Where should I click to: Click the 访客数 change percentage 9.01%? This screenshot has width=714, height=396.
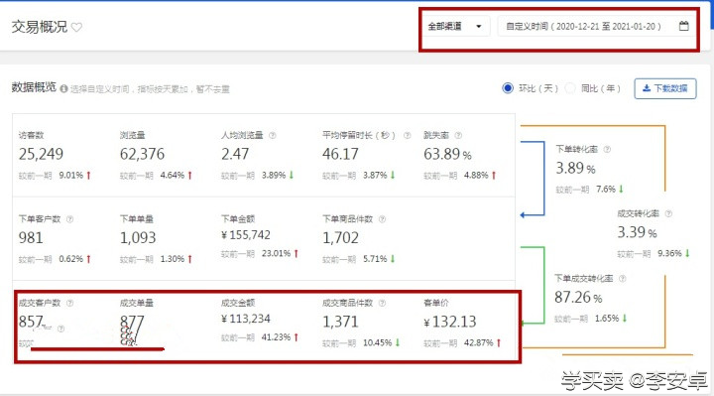tap(71, 175)
